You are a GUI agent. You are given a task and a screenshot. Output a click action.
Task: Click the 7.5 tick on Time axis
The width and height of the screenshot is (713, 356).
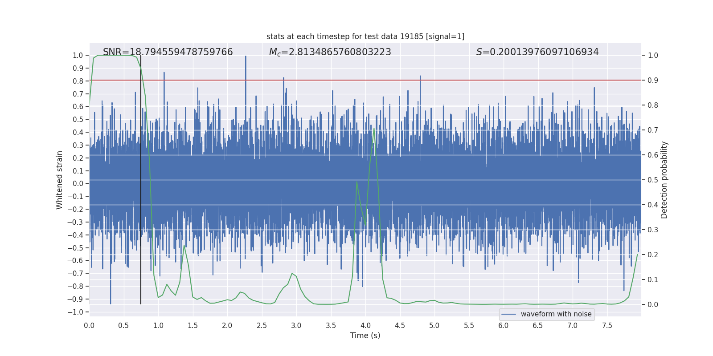point(607,325)
